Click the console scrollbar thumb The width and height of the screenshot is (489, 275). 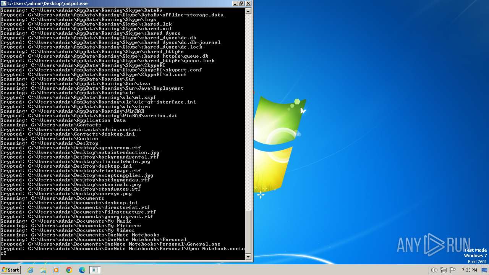[x=248, y=231]
